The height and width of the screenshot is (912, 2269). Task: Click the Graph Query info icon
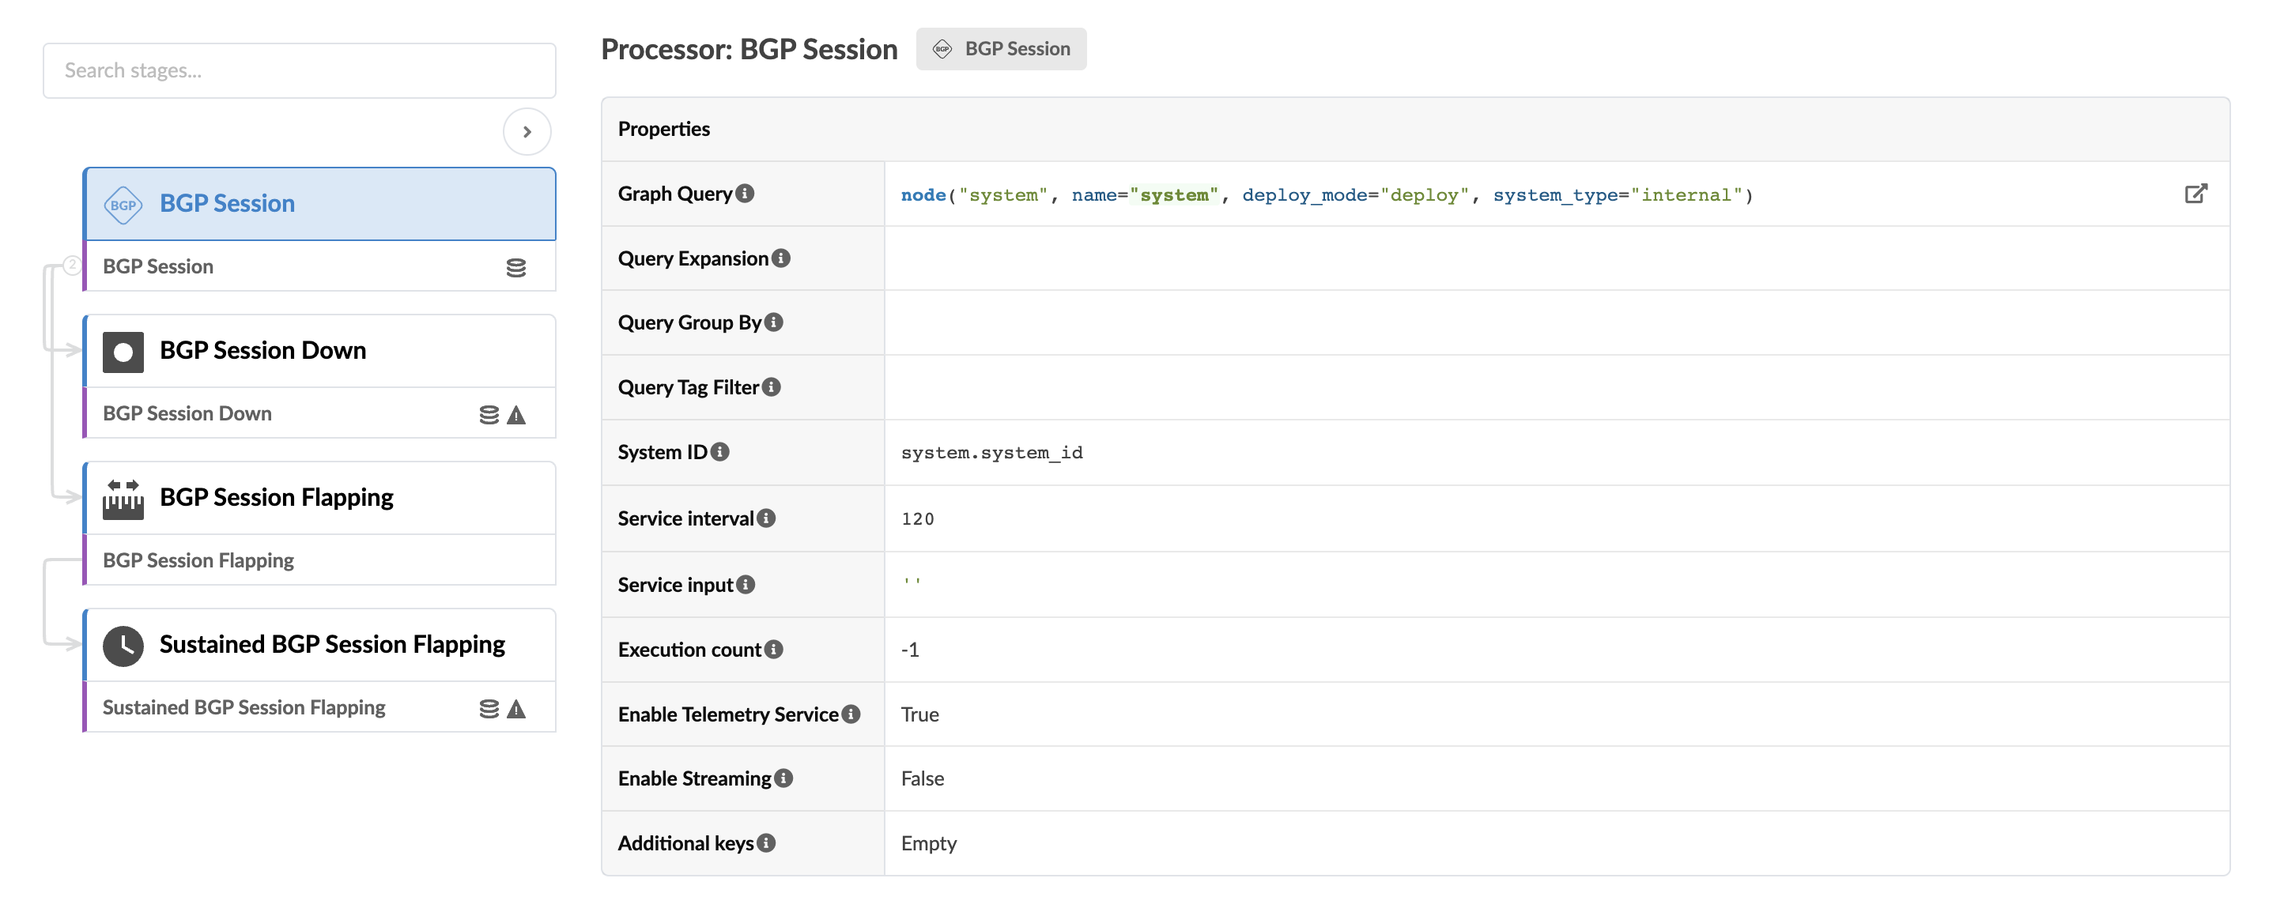(x=746, y=193)
